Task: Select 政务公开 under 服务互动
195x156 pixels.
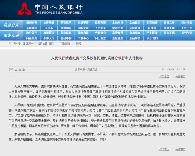Action: pyautogui.click(x=32, y=33)
